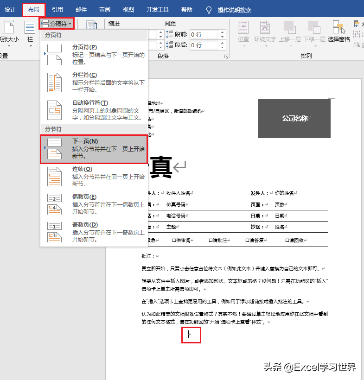
Task: Switch to the 设计 tab
Action: (x=10, y=10)
